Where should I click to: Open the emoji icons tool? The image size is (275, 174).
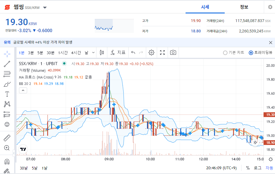pyautogui.click(x=7, y=124)
